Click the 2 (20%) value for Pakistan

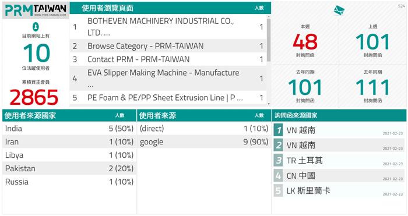121,168
